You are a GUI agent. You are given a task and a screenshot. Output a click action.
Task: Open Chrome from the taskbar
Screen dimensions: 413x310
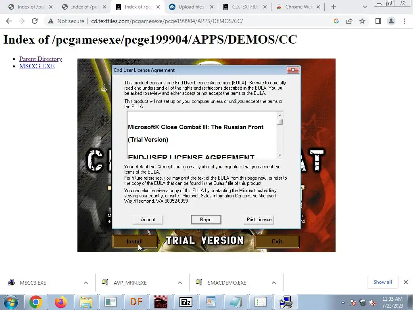point(36,302)
